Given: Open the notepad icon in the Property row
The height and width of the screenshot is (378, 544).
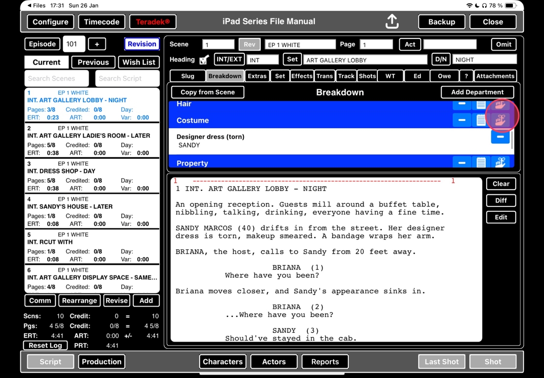Looking at the screenshot, I should pos(481,163).
